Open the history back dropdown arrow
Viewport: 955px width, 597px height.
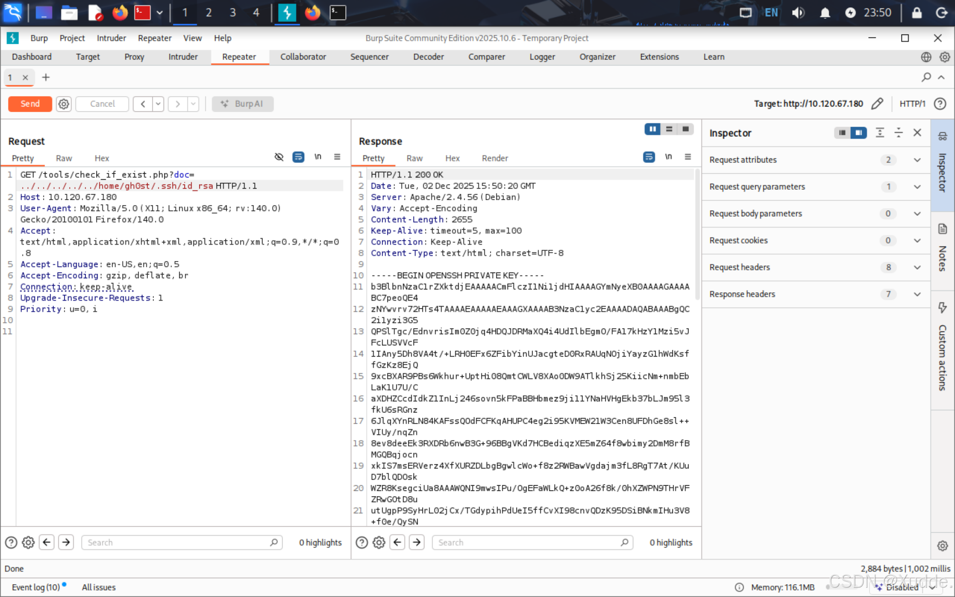tap(158, 104)
